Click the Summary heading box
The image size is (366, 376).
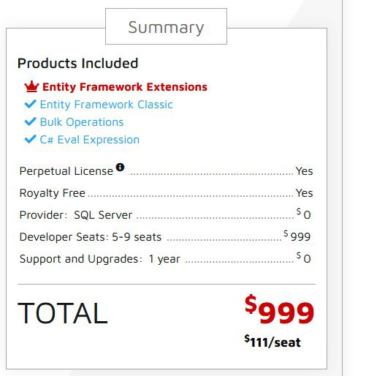166,26
